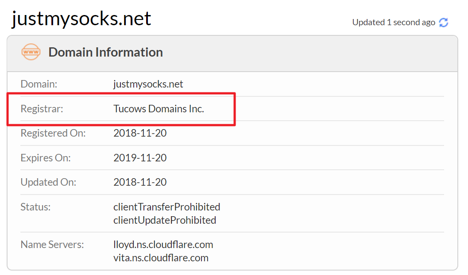Click the "Updated 1 second ago" text
The image size is (468, 275).
393,23
